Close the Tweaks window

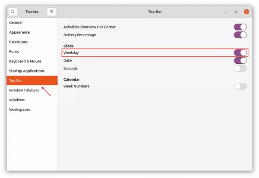(x=246, y=12)
